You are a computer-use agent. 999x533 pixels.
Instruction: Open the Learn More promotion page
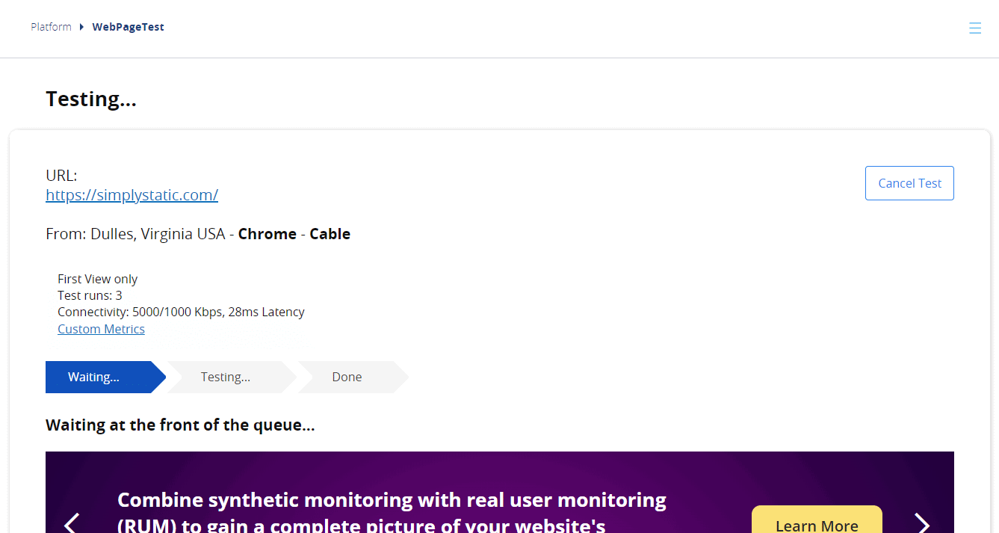pos(817,524)
